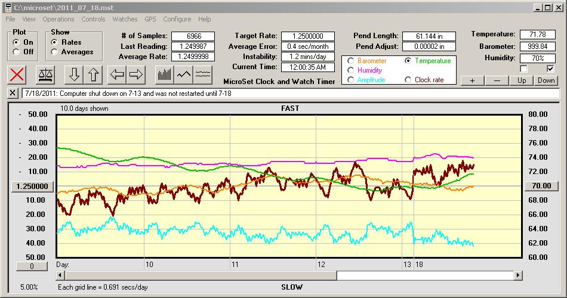The width and height of the screenshot is (567, 298).
Task: Click the Average Rate field
Action: (x=193, y=57)
